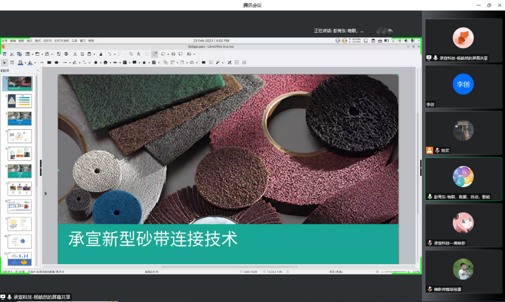This screenshot has height=302, width=505.
Task: Select the Ellipse shape tool
Action: click(57, 62)
